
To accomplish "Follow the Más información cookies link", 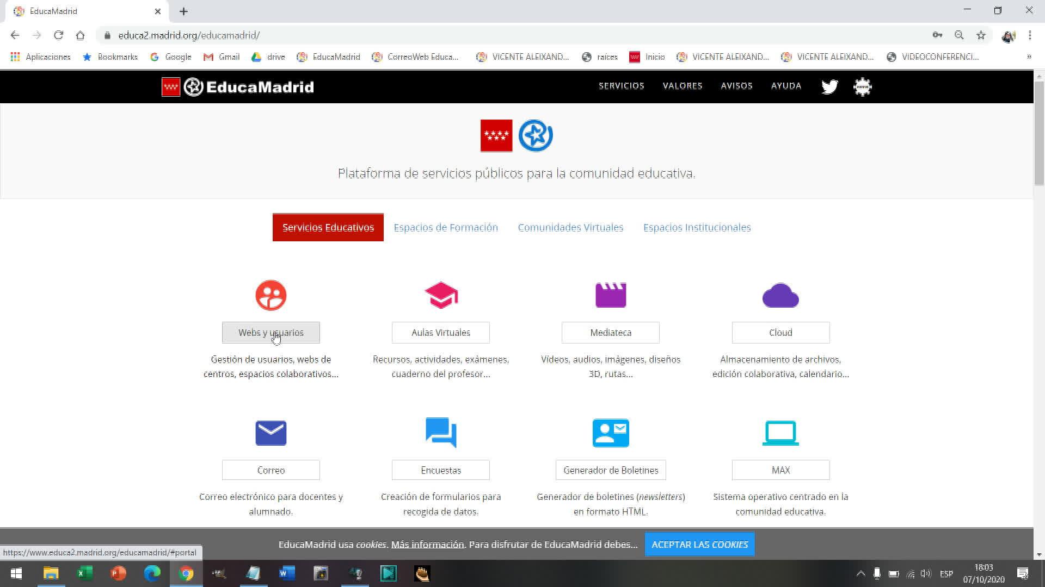I will pyautogui.click(x=427, y=544).
